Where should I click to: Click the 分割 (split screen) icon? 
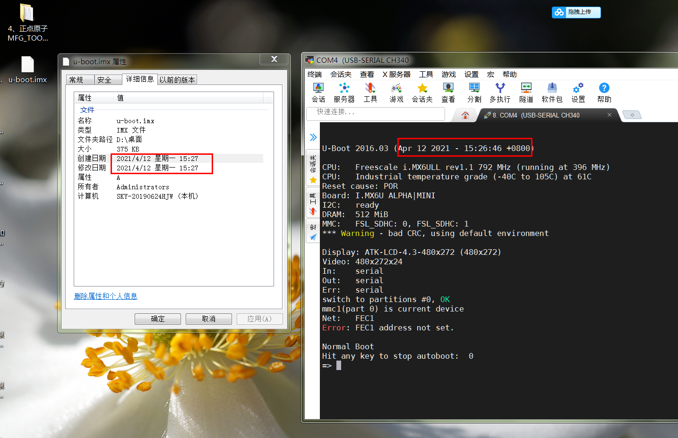point(474,92)
